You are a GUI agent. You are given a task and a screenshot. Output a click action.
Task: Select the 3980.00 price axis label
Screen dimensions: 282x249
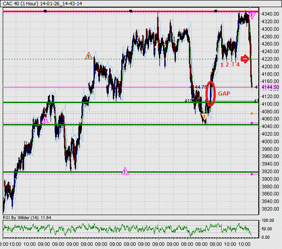tap(270, 149)
